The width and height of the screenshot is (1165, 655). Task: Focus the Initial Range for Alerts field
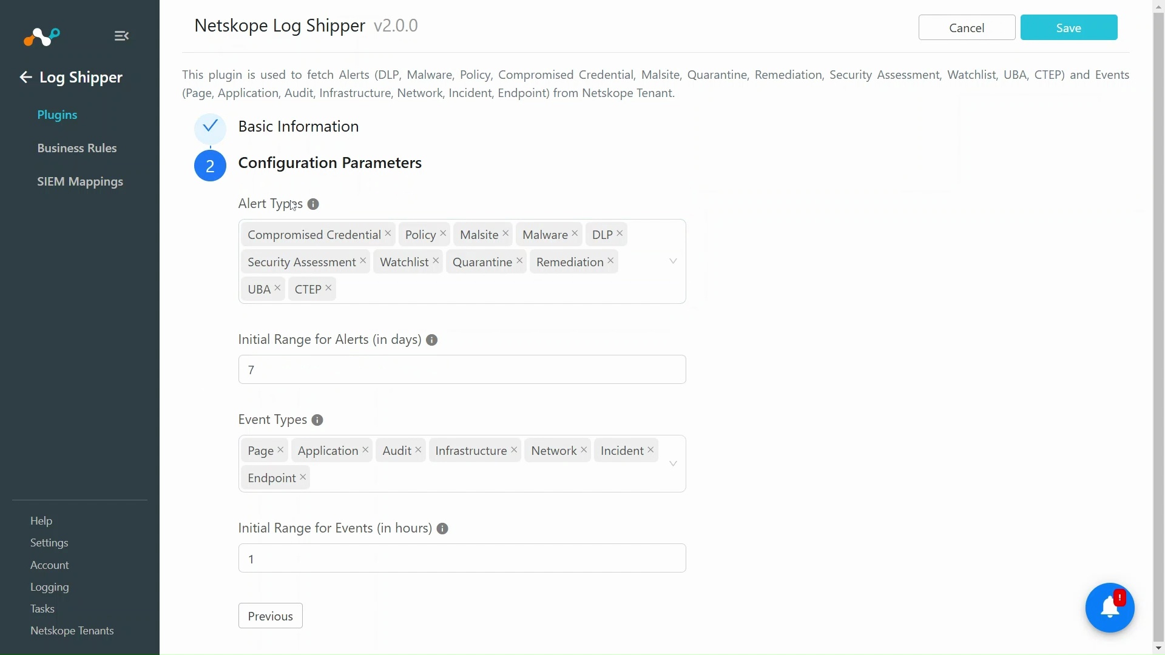tap(462, 370)
